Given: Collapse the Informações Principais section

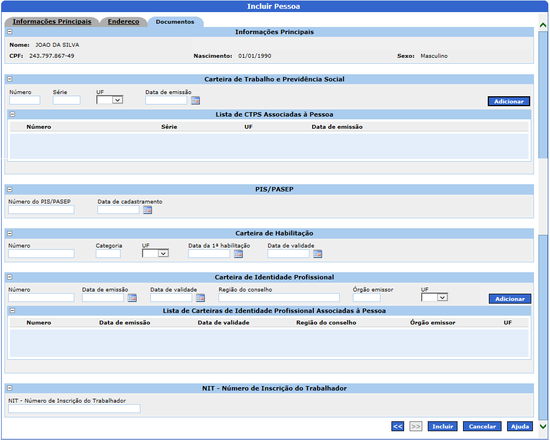Looking at the screenshot, I should (9, 32).
